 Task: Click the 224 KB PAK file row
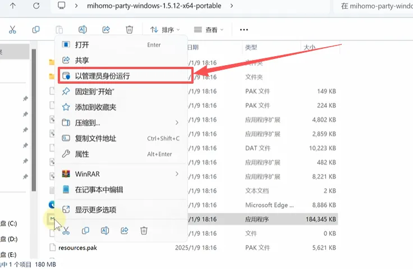(263, 106)
